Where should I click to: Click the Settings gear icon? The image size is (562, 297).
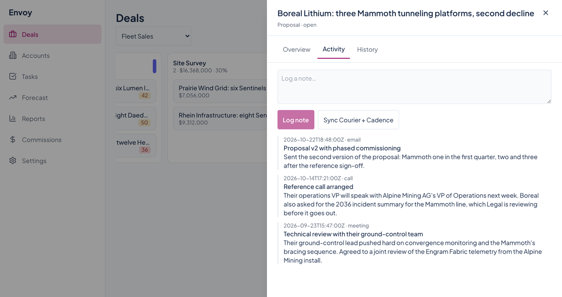13,161
